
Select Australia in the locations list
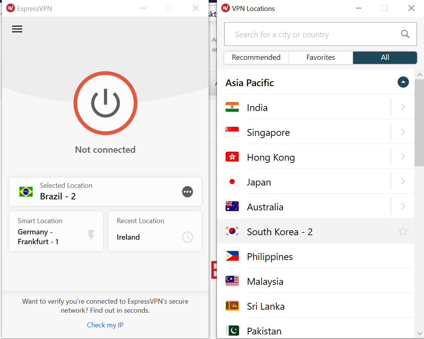[x=316, y=207]
